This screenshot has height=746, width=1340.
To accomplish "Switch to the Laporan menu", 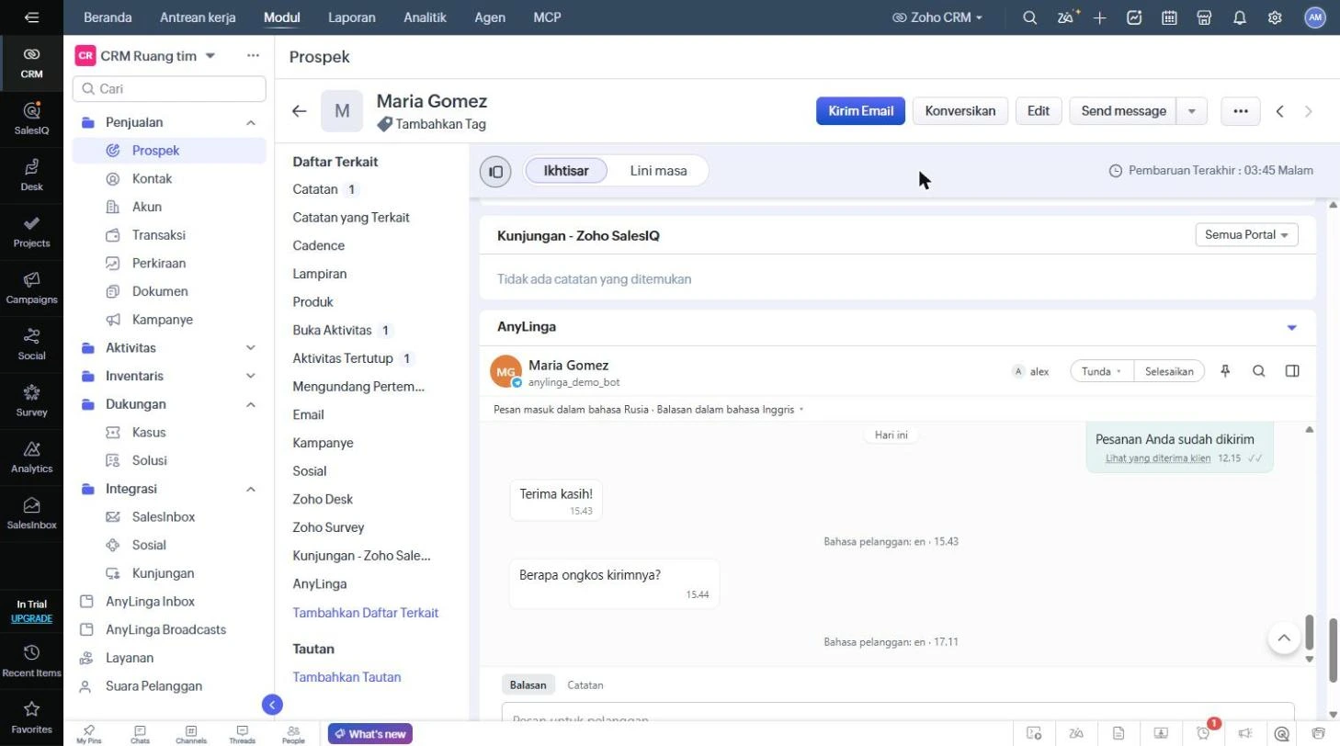I will 352,17.
